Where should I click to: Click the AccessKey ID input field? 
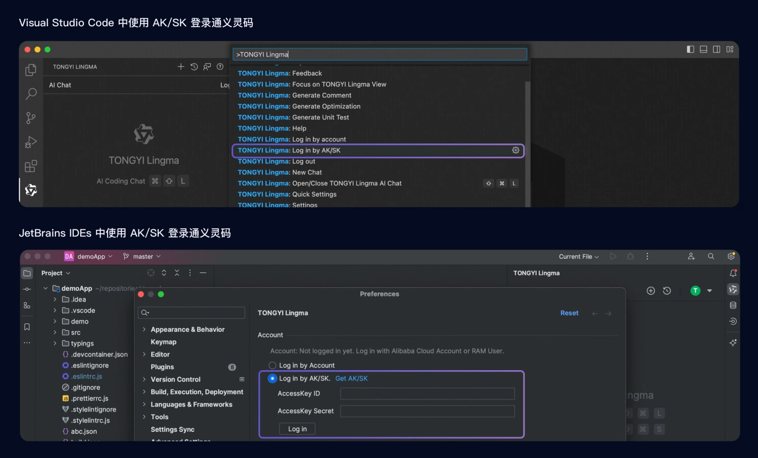tap(428, 393)
